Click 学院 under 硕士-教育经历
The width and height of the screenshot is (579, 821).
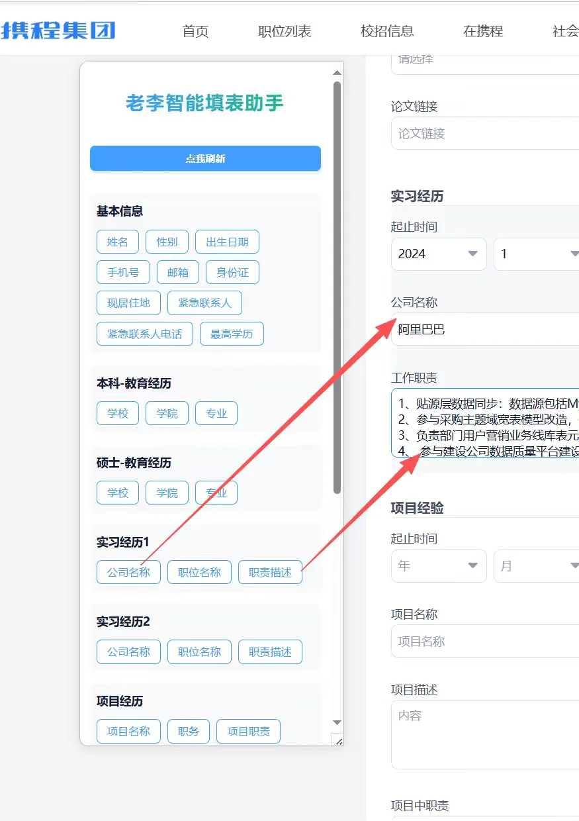tap(167, 493)
